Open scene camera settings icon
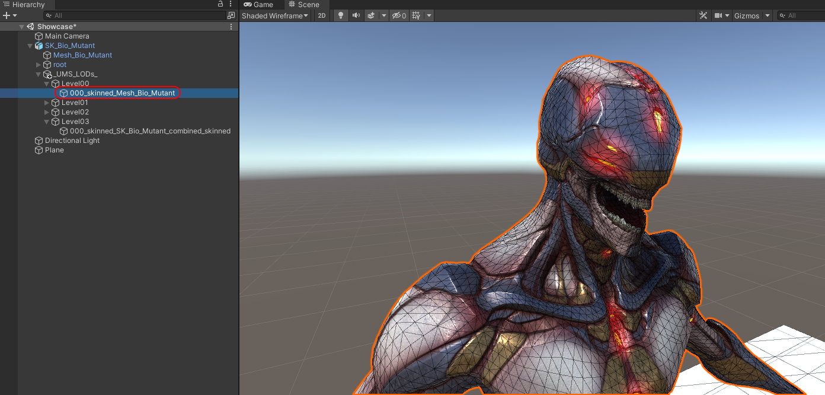This screenshot has height=395, width=825. [x=718, y=15]
